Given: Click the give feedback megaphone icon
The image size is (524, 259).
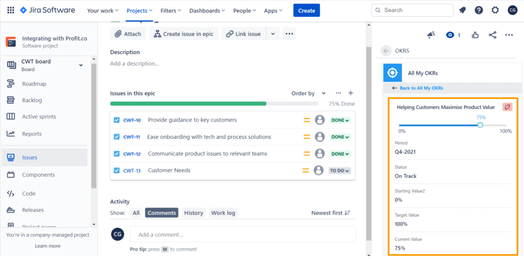Looking at the screenshot, I should [x=431, y=35].
